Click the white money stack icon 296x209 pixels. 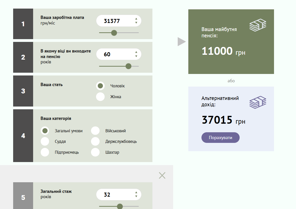[x=258, y=25]
